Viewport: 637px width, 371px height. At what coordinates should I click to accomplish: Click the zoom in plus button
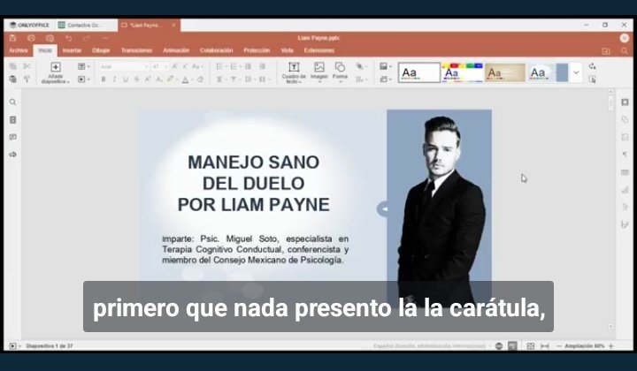click(611, 346)
